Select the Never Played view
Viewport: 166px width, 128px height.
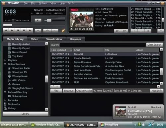click(19, 52)
